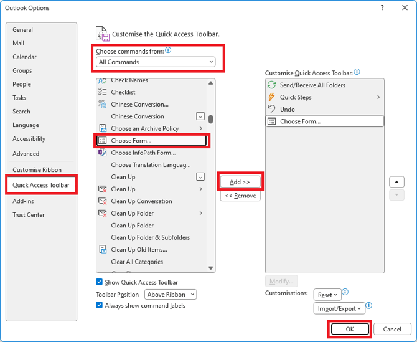Switch to the Customise Ribbon section
This screenshot has width=417, height=342.
37,169
